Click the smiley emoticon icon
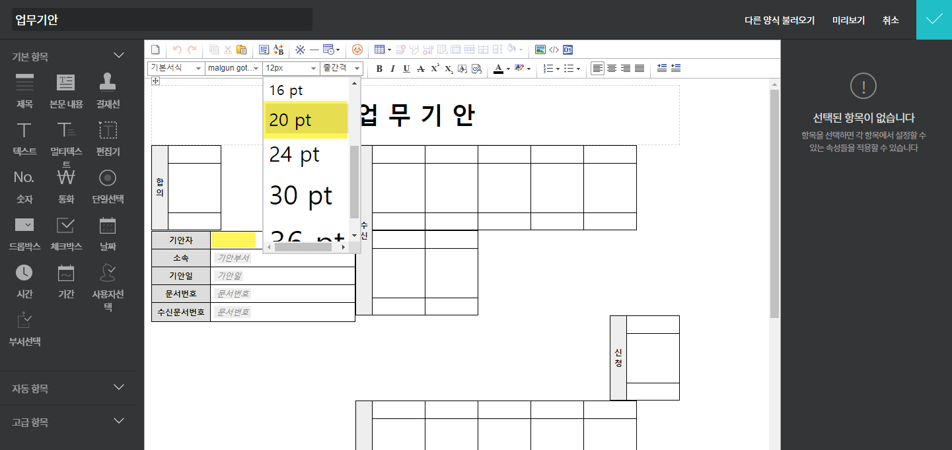952x450 pixels. [x=357, y=49]
